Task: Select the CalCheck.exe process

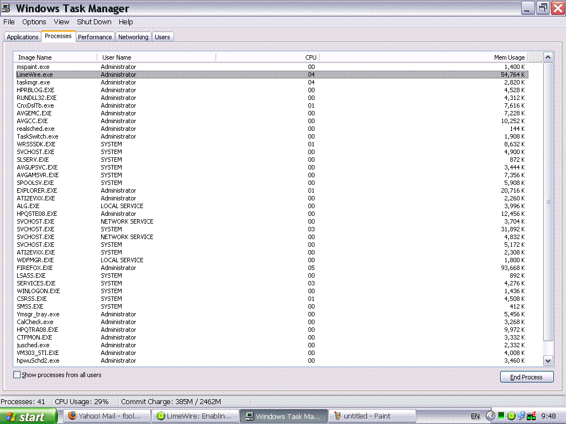Action: 35,322
